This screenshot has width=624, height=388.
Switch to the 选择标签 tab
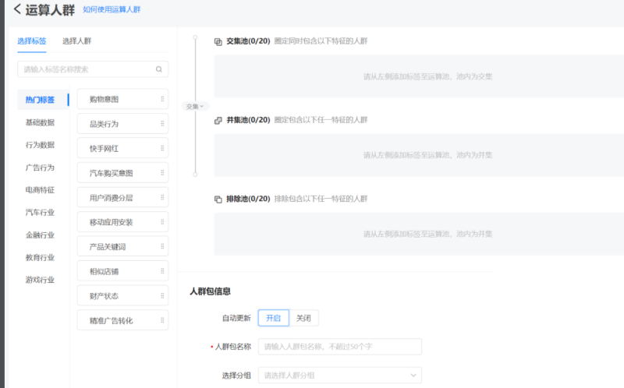pyautogui.click(x=32, y=41)
